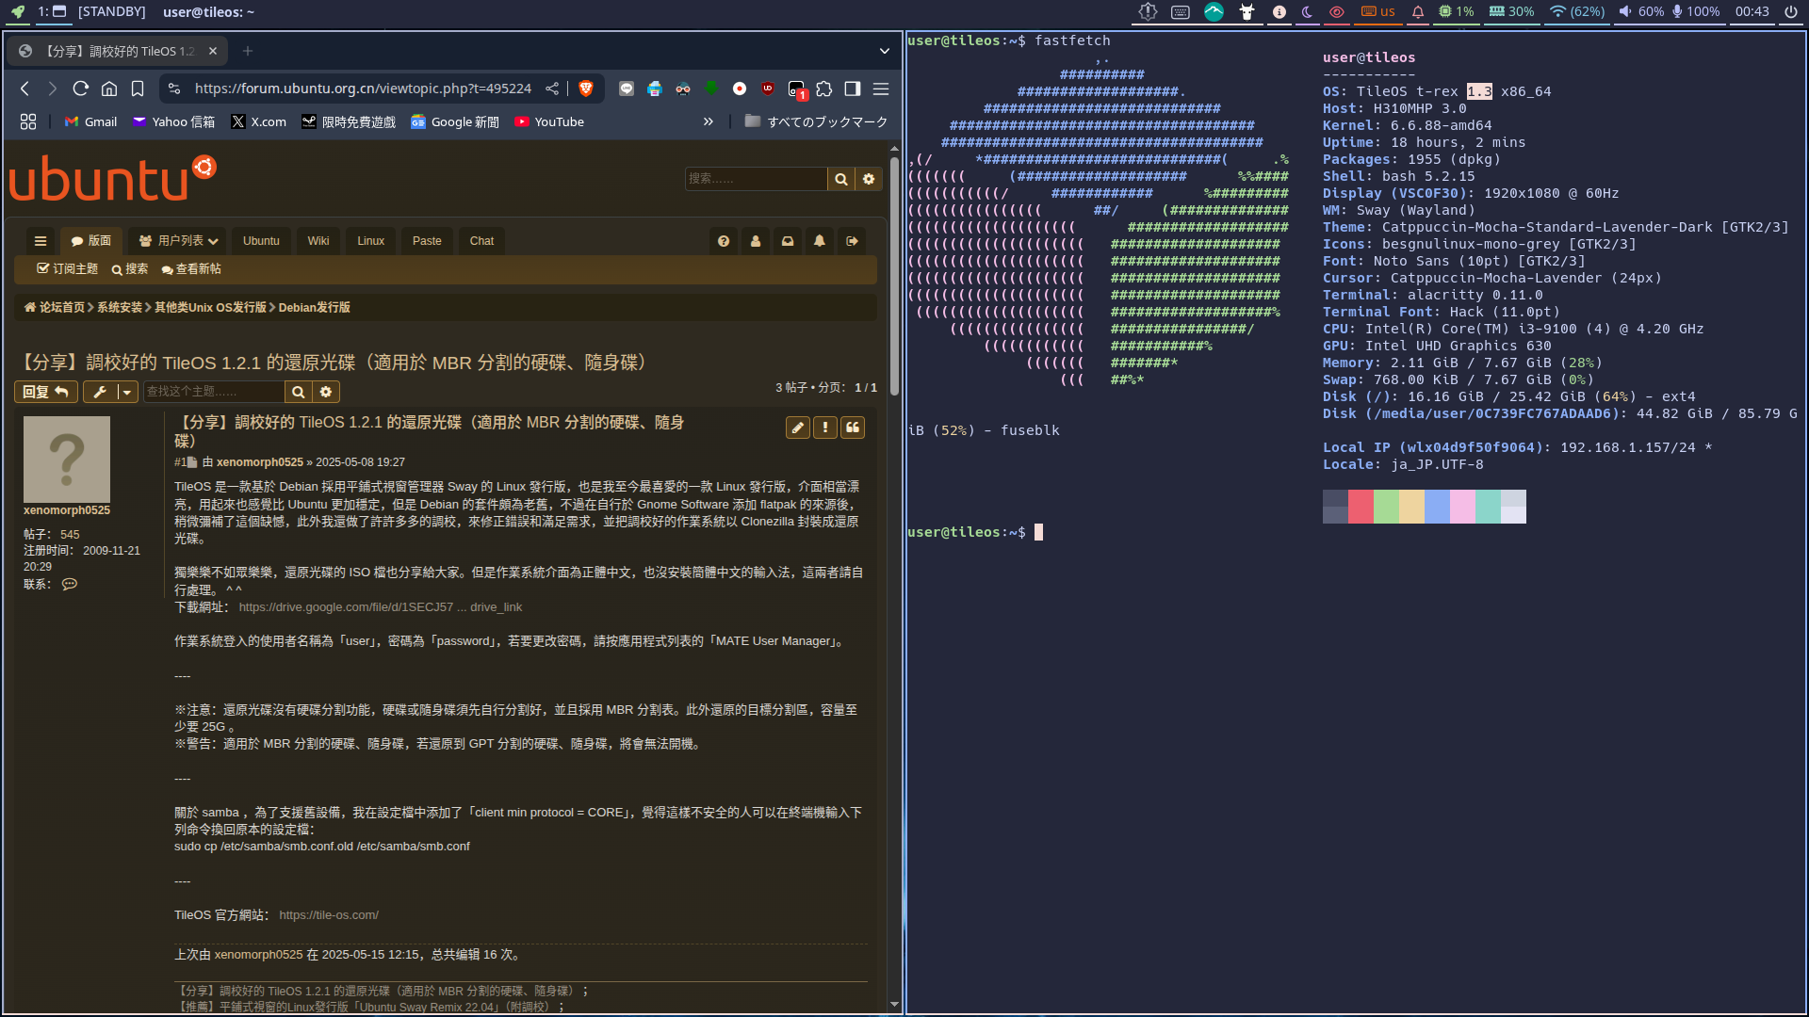
Task: Click the forum logout arrow icon
Action: coord(852,241)
